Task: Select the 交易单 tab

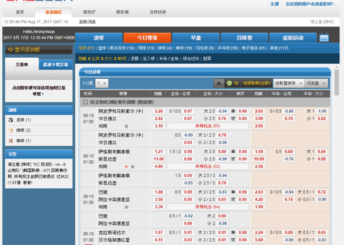Action: pos(22,64)
